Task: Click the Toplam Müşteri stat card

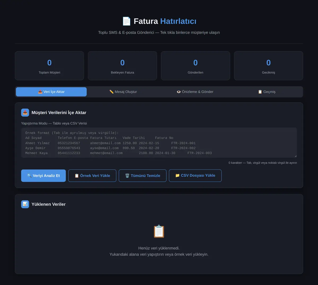Action: pyautogui.click(x=50, y=66)
